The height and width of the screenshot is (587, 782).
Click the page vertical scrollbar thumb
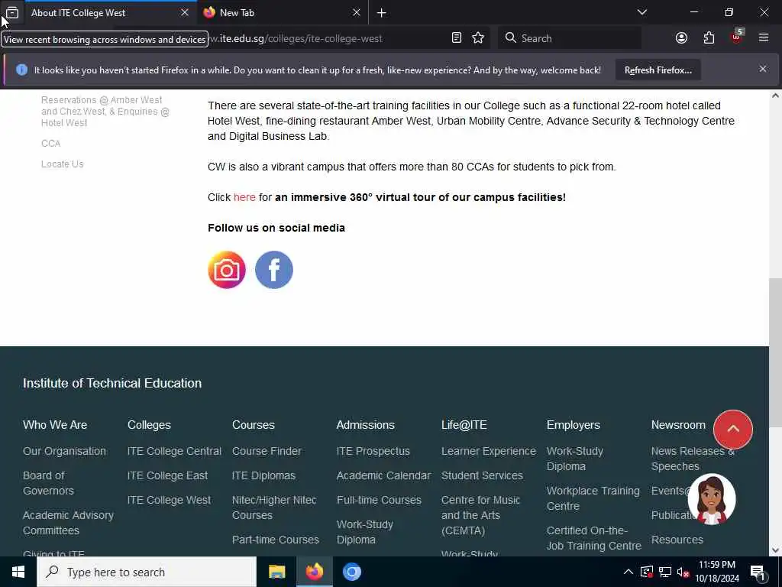(x=775, y=352)
